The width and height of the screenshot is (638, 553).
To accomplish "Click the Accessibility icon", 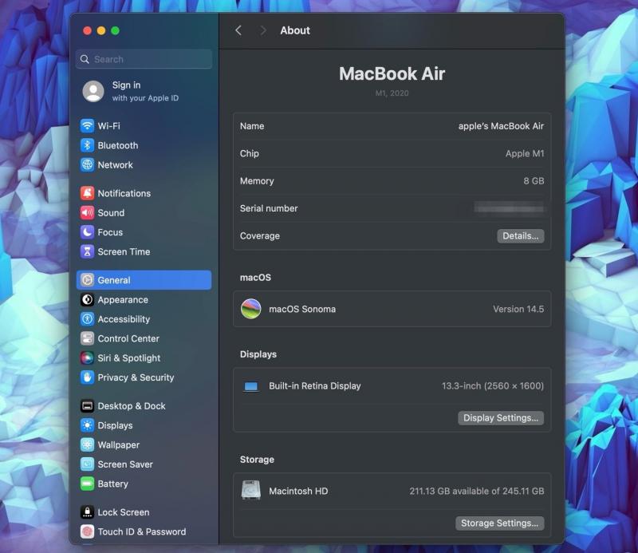I will (87, 319).
